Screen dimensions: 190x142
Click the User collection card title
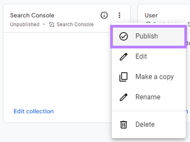151,15
